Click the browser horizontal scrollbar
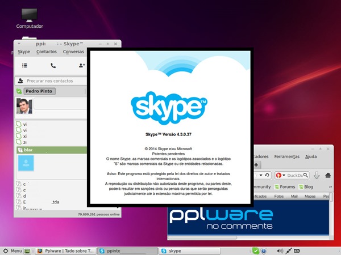 coord(202,237)
